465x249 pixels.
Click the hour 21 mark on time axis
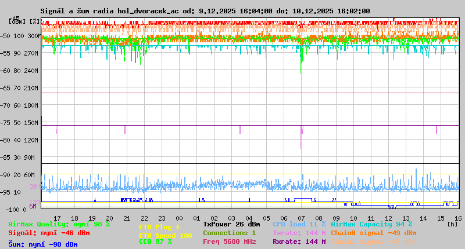point(127,217)
